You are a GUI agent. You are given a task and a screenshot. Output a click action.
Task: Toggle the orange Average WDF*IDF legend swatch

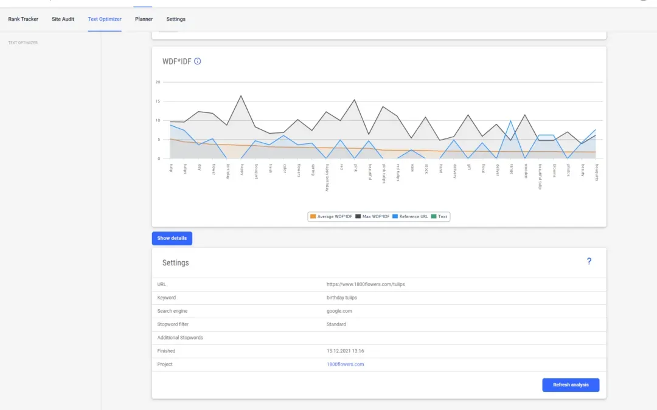pos(313,217)
